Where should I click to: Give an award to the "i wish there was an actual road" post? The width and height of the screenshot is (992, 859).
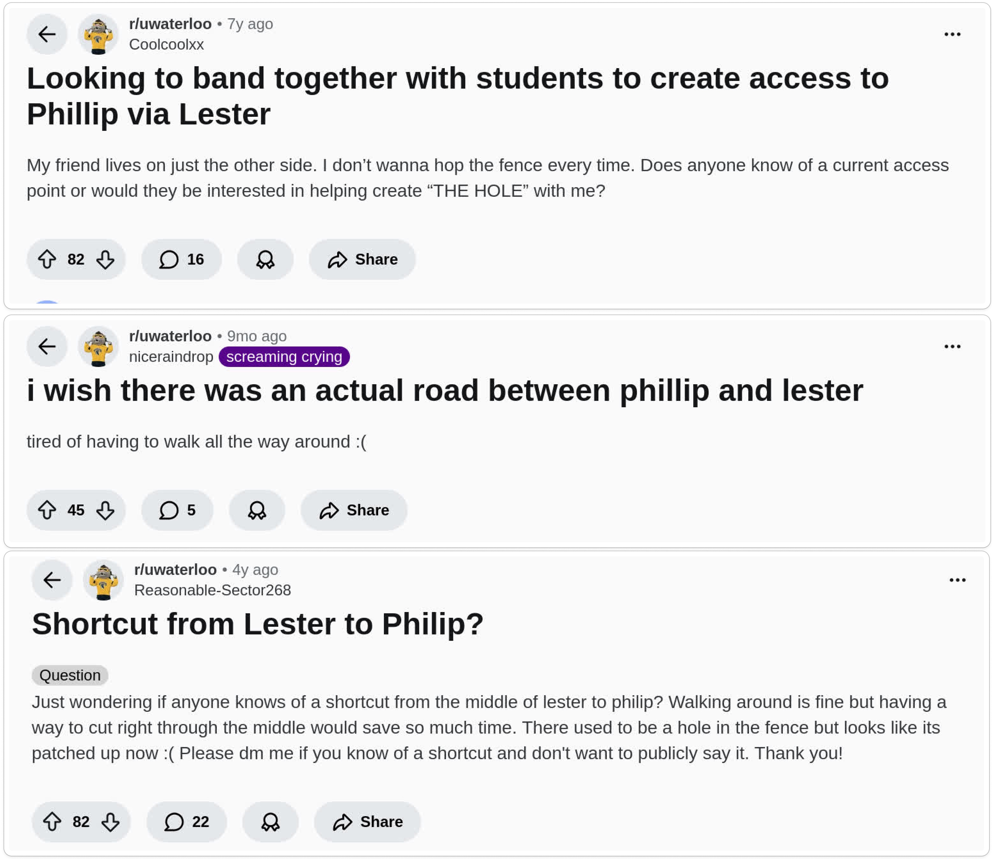(257, 511)
